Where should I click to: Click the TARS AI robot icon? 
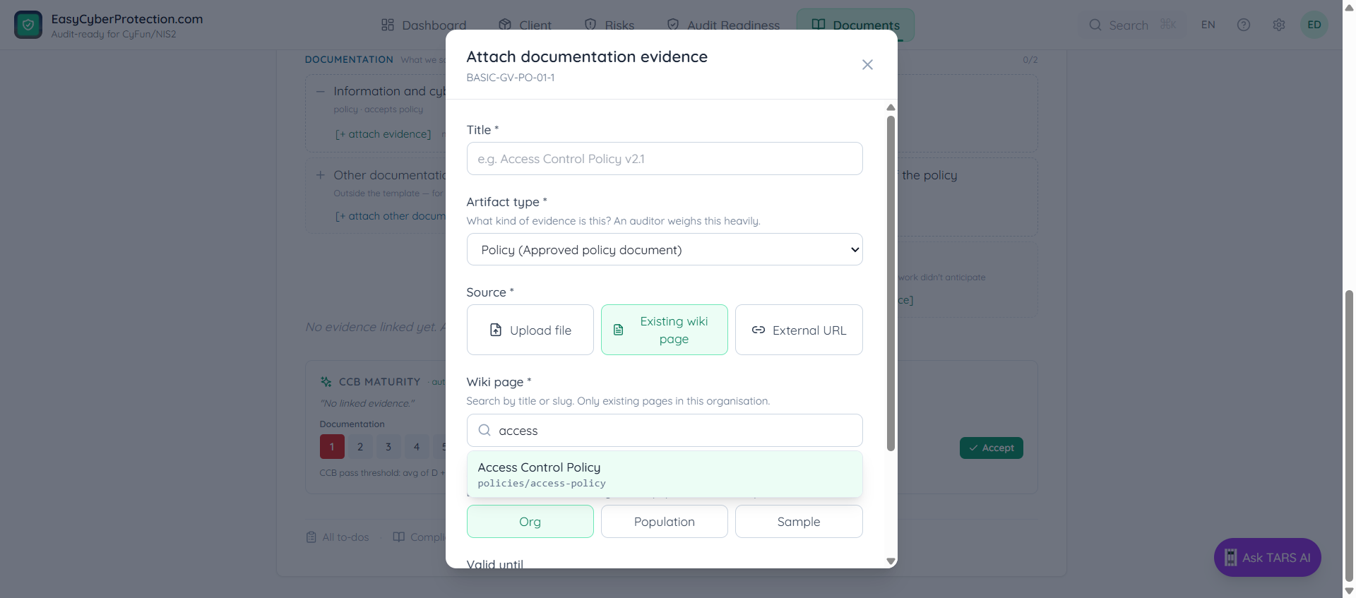click(x=1231, y=558)
